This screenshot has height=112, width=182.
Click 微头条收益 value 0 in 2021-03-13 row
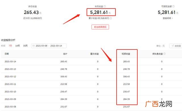coord(162,69)
